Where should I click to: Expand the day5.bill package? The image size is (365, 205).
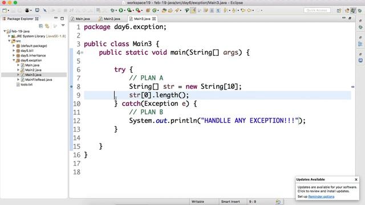14,51
